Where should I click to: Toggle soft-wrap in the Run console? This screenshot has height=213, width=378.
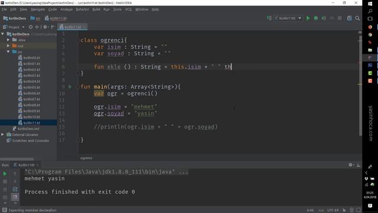click(15, 189)
